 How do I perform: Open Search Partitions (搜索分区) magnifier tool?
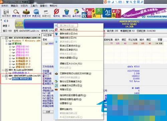coord(16,13)
